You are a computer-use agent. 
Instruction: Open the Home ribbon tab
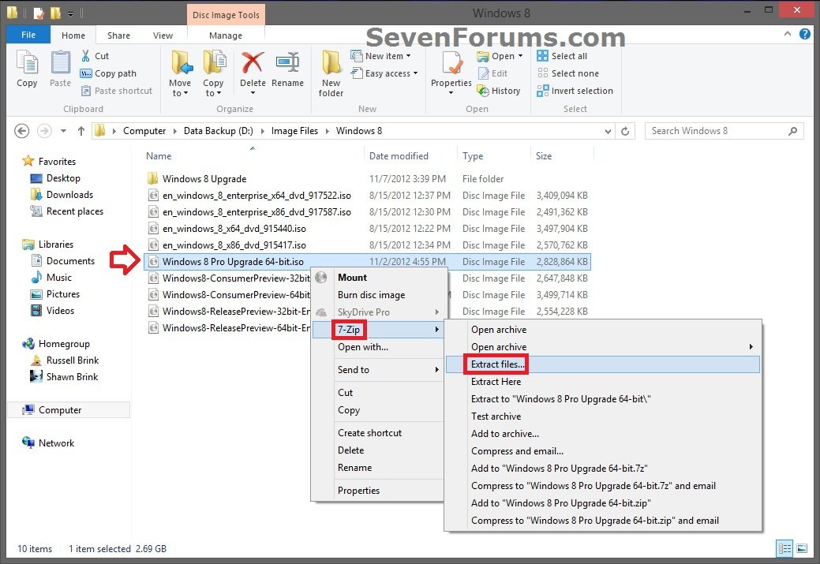click(73, 35)
